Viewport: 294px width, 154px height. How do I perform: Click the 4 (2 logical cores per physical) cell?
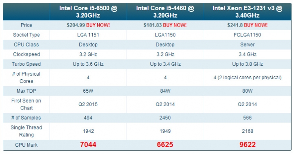[247, 78]
